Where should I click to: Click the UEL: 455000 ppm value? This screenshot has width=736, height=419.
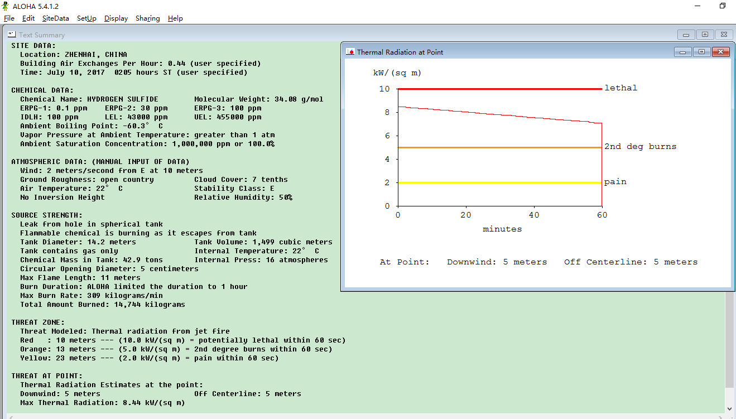[228, 117]
